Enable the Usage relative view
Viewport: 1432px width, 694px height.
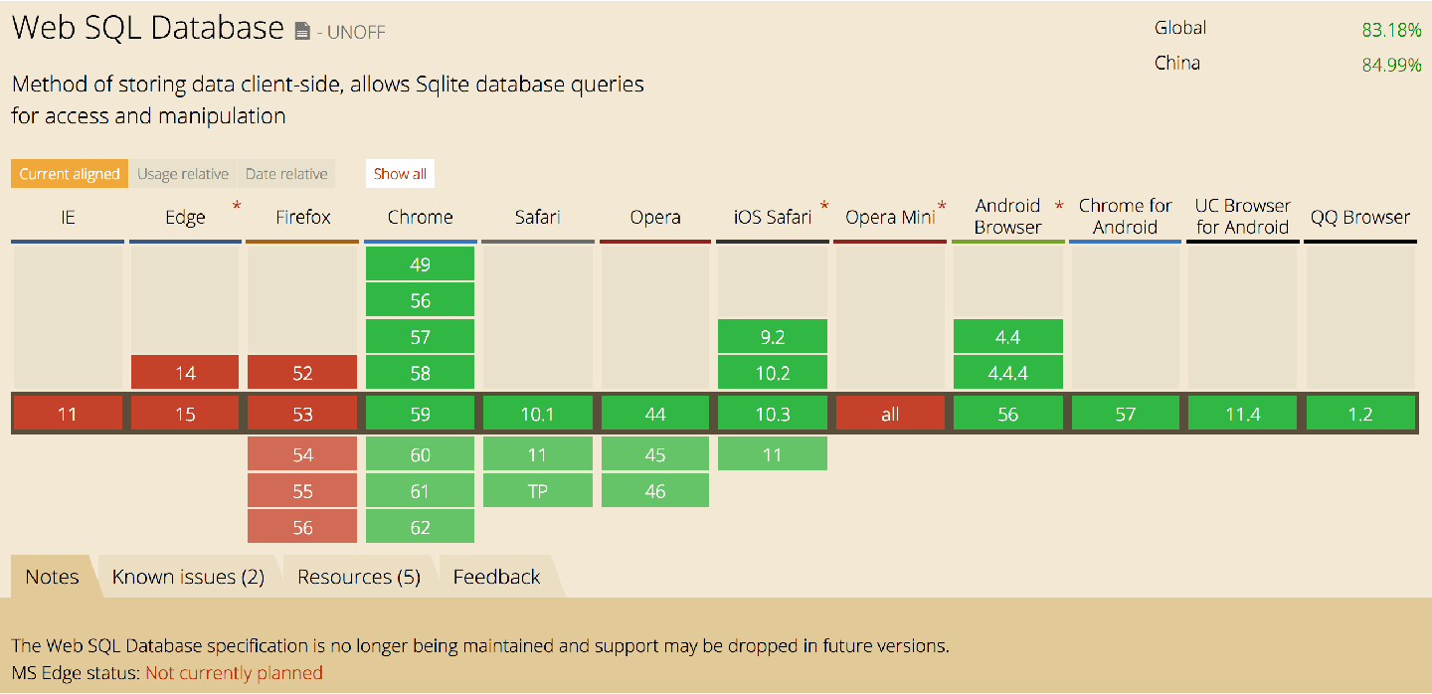183,173
